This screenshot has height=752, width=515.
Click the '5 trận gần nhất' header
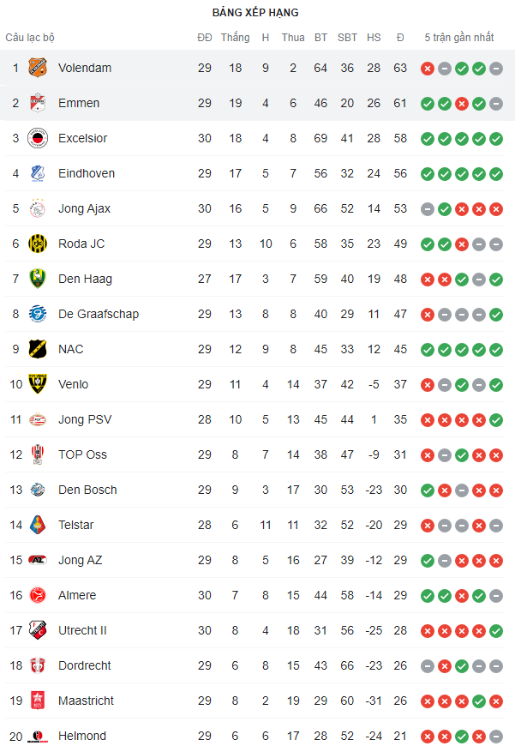459,38
